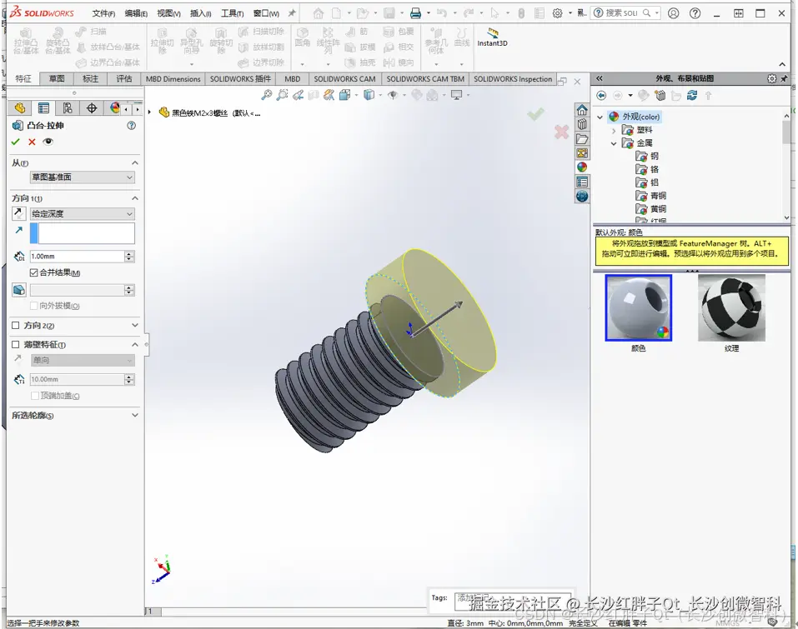The width and height of the screenshot is (798, 629).
Task: Click the view settings monitor icon
Action: pos(456,95)
